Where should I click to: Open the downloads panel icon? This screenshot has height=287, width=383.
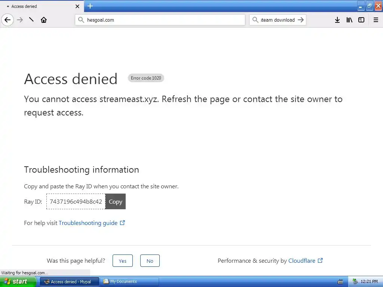[x=337, y=20]
